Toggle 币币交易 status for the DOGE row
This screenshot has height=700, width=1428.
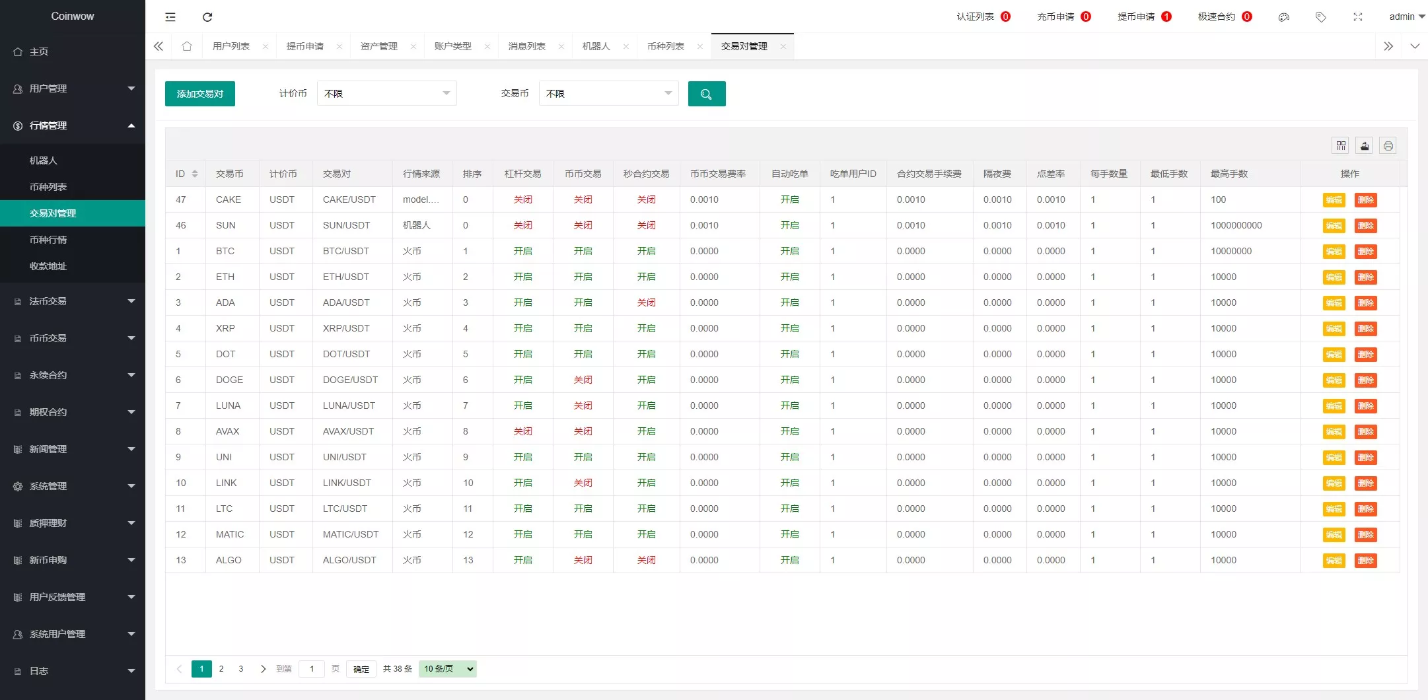(583, 380)
